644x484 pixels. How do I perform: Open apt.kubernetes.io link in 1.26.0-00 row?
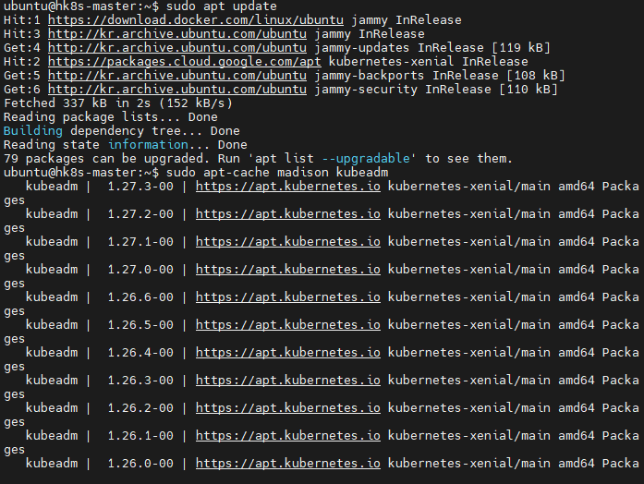[288, 464]
